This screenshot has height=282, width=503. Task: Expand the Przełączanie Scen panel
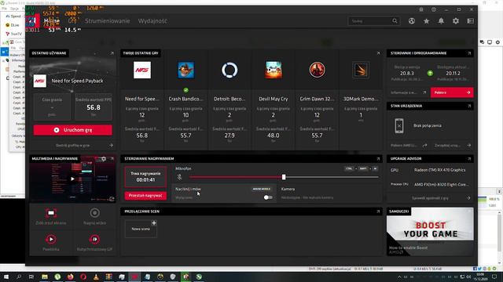pos(378,211)
